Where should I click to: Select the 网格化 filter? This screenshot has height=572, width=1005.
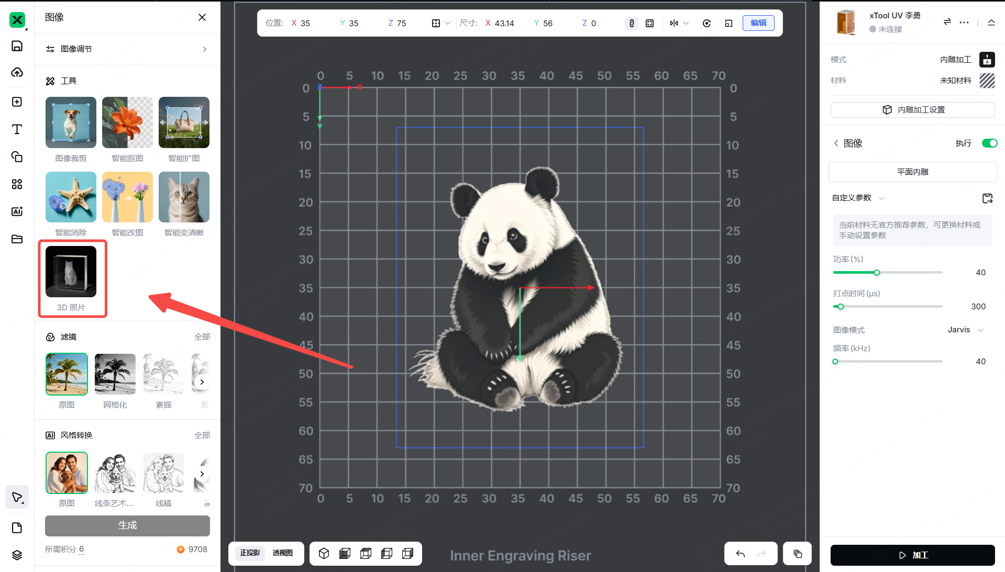[115, 374]
